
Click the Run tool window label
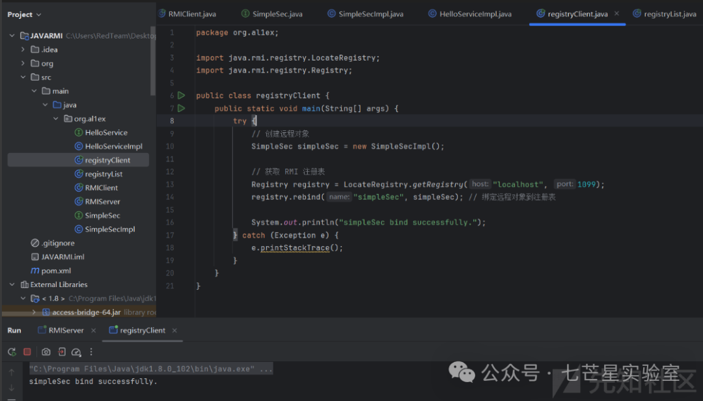[x=14, y=331]
